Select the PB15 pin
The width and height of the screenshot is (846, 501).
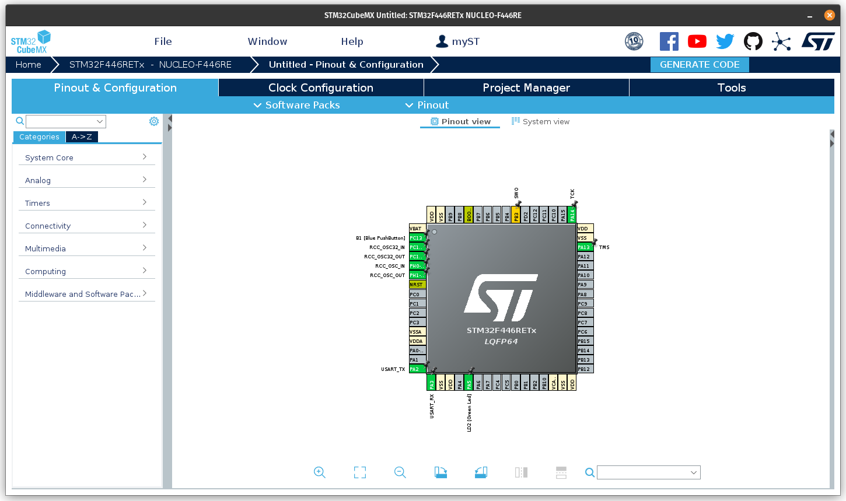coord(585,341)
